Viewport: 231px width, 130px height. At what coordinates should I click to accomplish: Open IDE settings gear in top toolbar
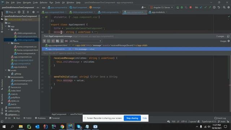point(228,7)
